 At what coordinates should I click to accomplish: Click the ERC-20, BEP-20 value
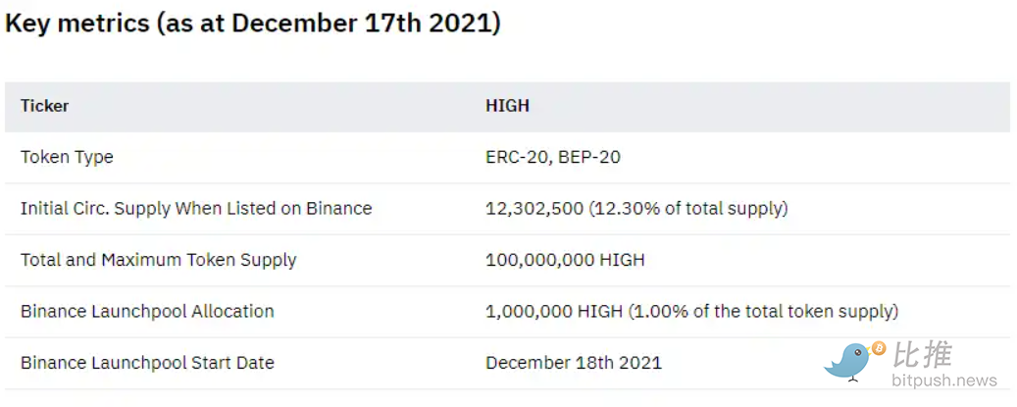click(552, 158)
